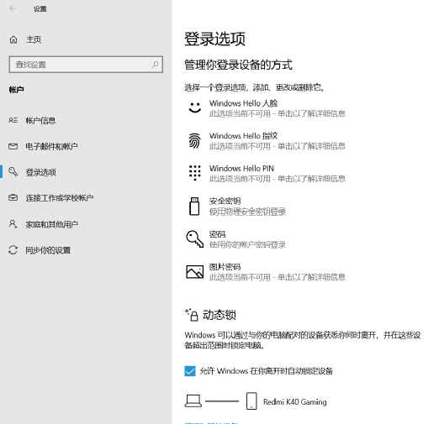Click the Redmi K40 Gaming device name
Image resolution: width=439 pixels, height=424 pixels.
(295, 402)
